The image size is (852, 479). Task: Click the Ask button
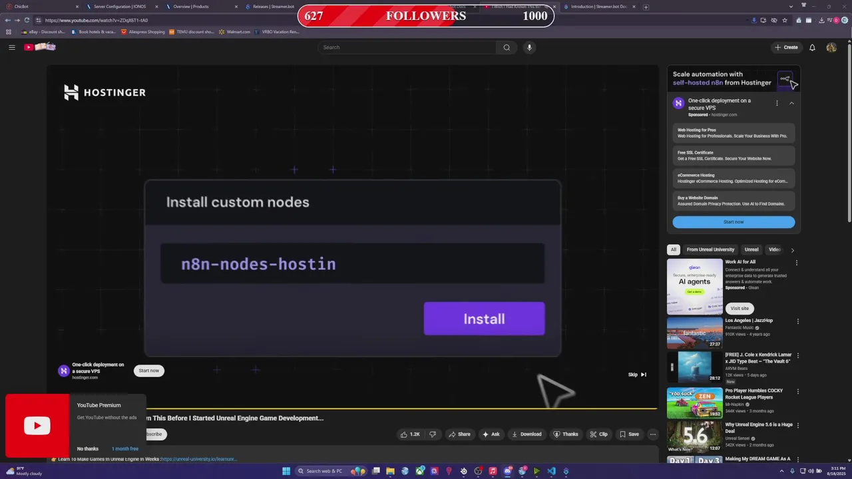(x=491, y=434)
